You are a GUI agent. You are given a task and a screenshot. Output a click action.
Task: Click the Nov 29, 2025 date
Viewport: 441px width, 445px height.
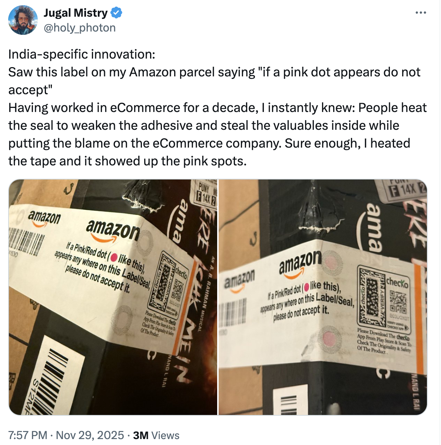click(90, 435)
